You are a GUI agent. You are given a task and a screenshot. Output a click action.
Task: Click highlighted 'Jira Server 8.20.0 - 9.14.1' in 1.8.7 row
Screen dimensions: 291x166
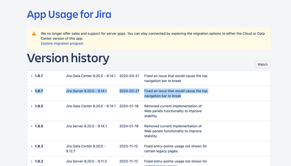(x=86, y=91)
